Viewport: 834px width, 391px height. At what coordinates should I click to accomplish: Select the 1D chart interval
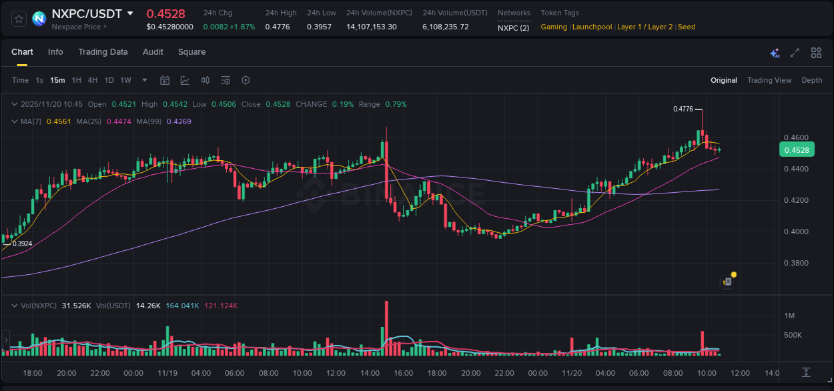click(109, 80)
